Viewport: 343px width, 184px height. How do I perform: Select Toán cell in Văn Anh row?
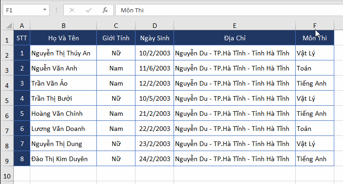point(315,68)
